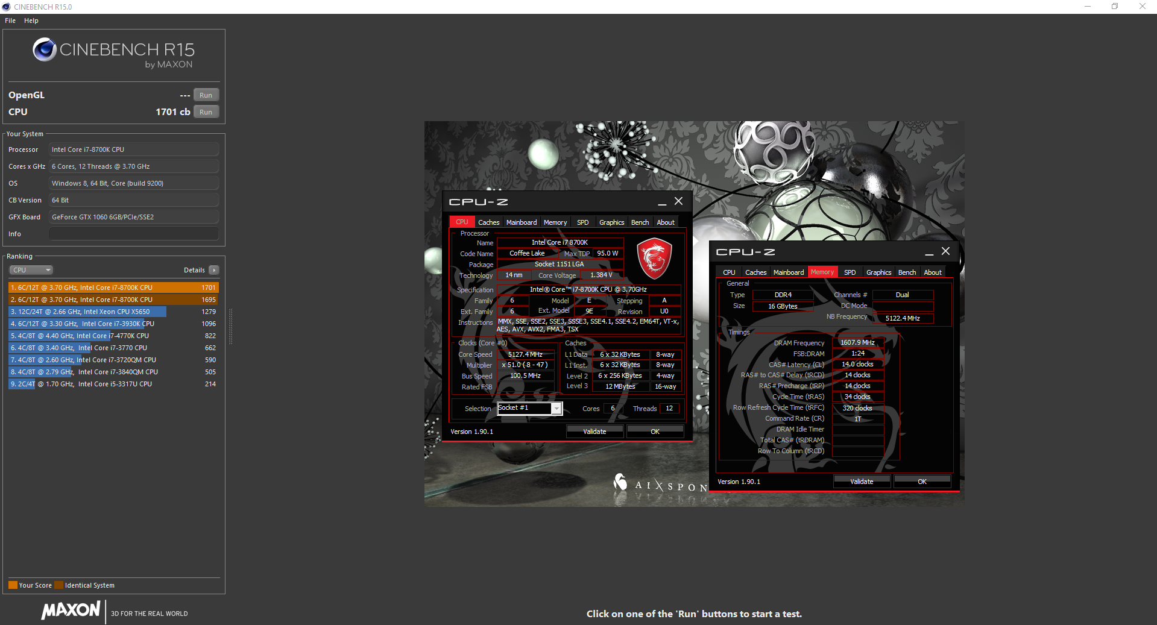Click the DRAM Frequency value 1607.9 MHz
This screenshot has width=1157, height=625.
857,342
